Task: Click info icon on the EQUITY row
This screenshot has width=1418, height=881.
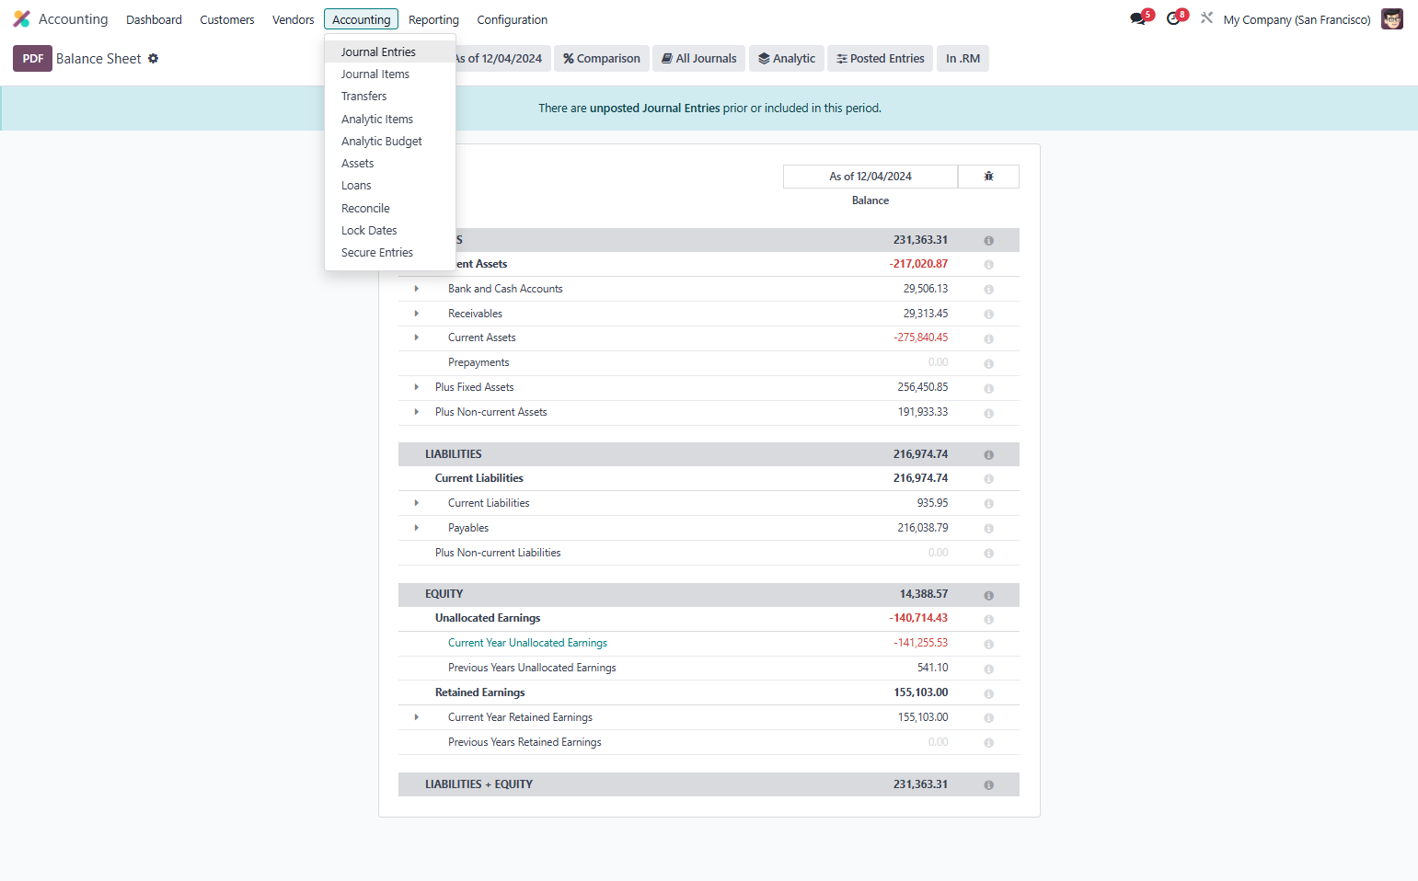Action: pos(988,595)
